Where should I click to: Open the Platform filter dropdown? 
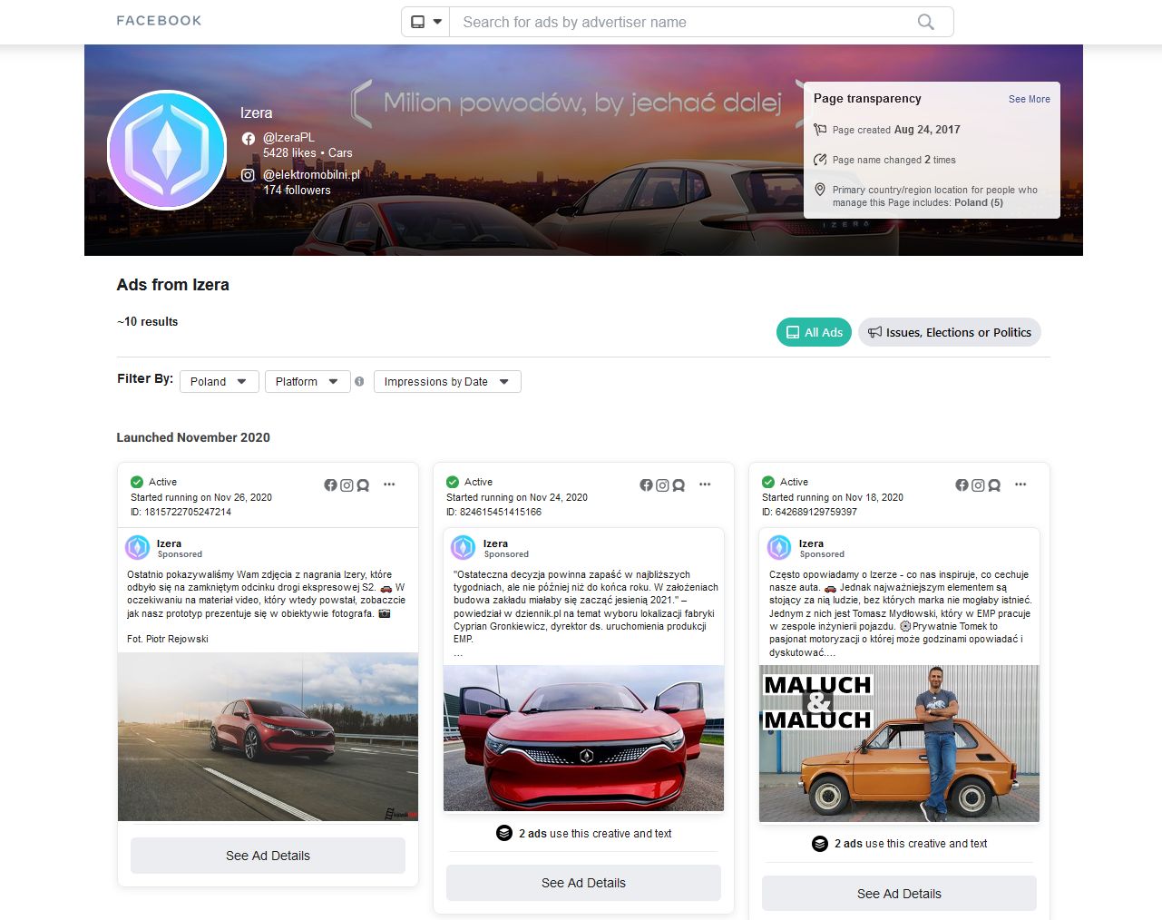308,381
